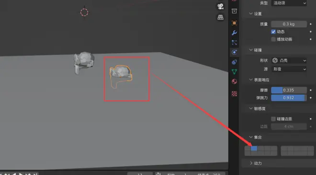Open the Particles properties tab
316x175 pixels.
point(234,43)
